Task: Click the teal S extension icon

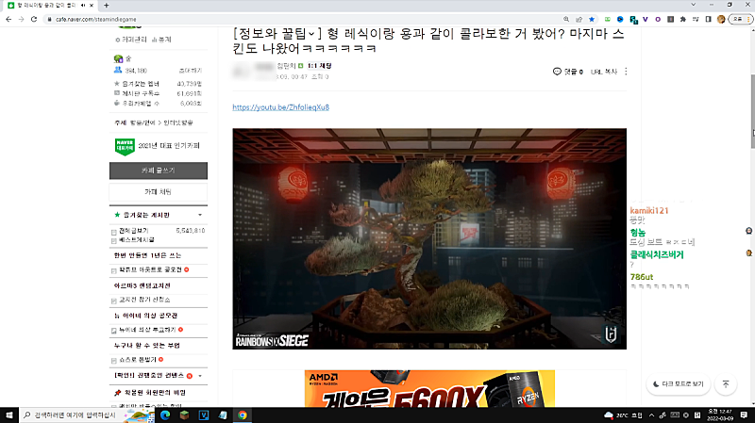Action: pyautogui.click(x=633, y=20)
